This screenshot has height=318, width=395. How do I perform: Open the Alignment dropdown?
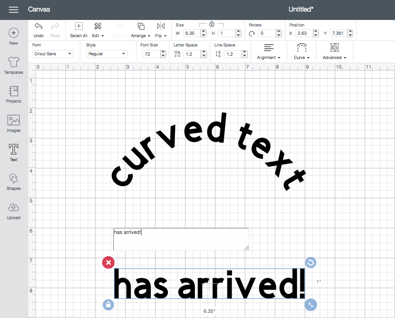pos(269,52)
